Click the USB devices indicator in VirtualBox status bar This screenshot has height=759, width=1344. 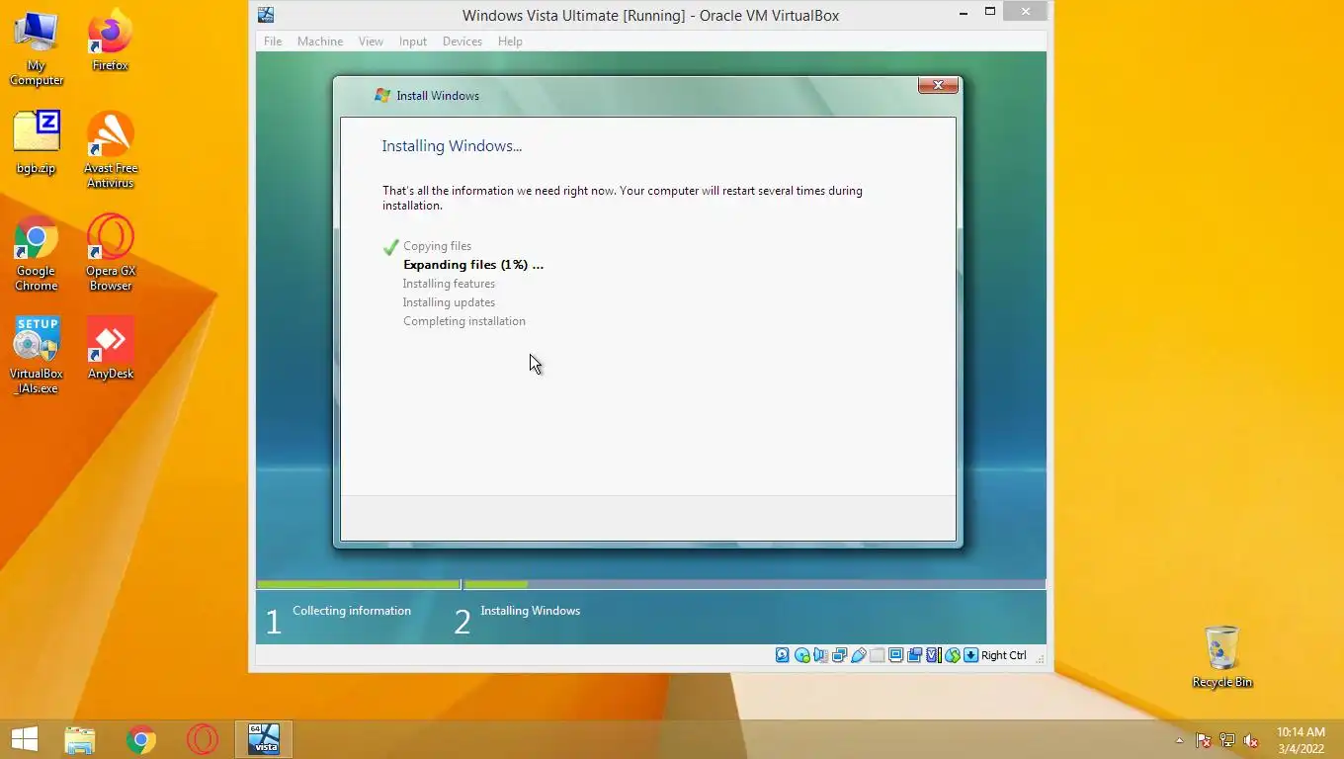[859, 655]
